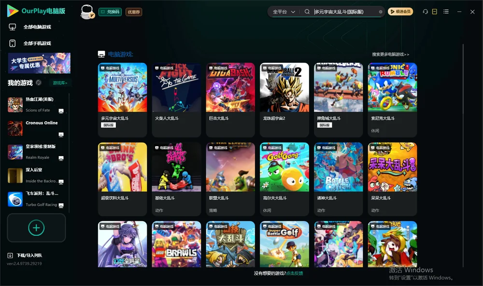Viewport: 483px width, 286px height.
Task: Follow the 搜索更多电脑游戏>> link
Action: (x=390, y=54)
